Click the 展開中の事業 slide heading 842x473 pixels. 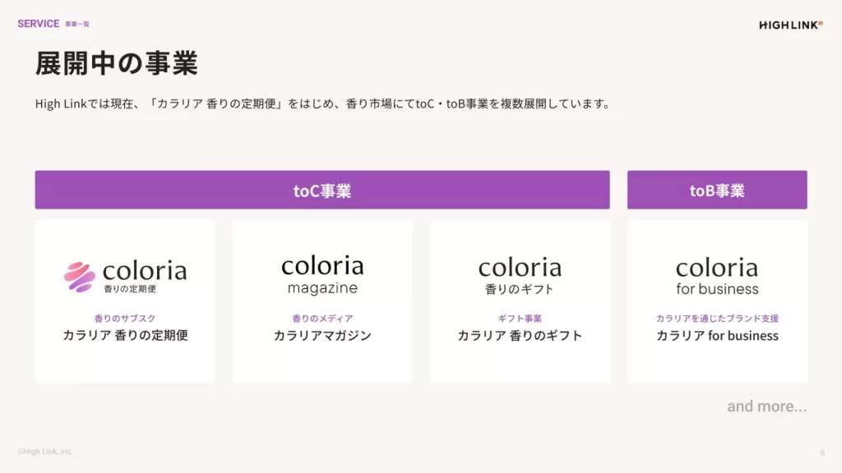click(x=116, y=64)
